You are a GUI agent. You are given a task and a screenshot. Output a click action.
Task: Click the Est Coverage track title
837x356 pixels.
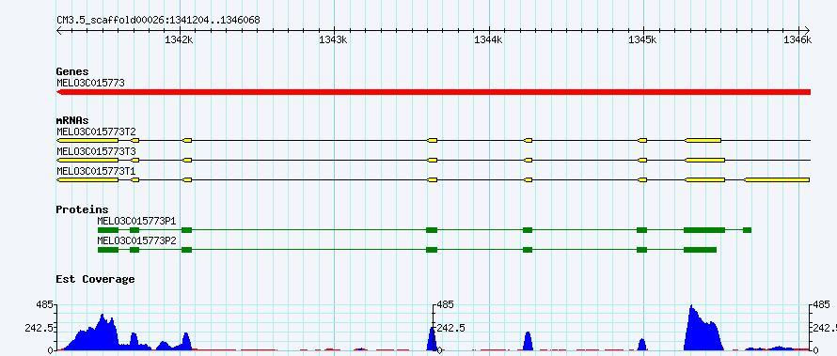pos(95,279)
